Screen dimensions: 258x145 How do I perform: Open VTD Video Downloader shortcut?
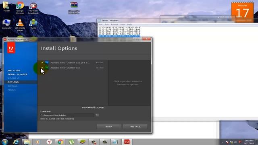[33, 8]
